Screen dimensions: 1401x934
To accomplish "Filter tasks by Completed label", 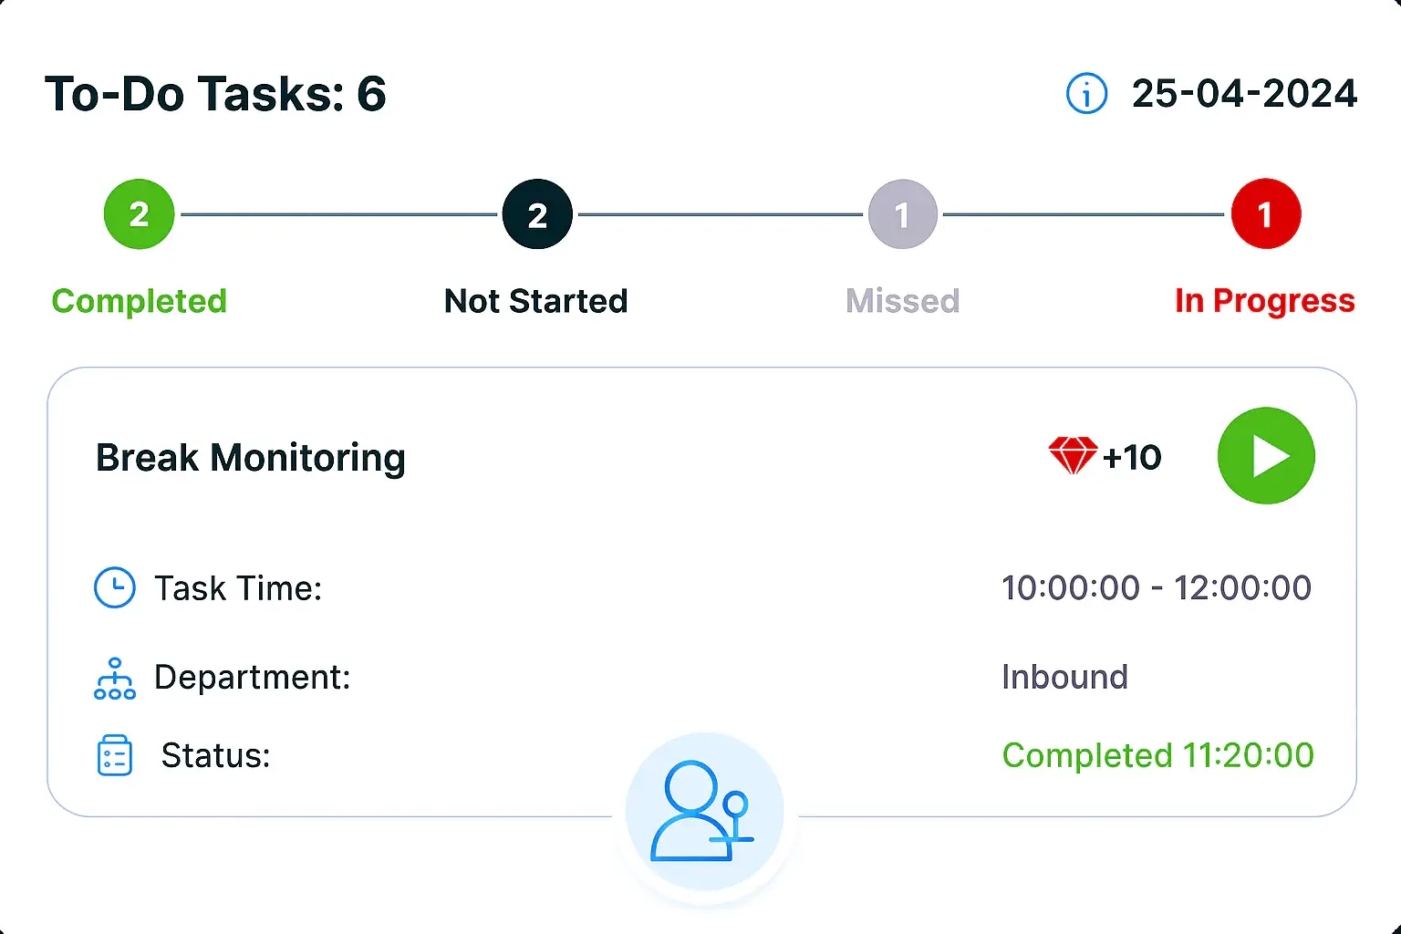I will point(140,301).
